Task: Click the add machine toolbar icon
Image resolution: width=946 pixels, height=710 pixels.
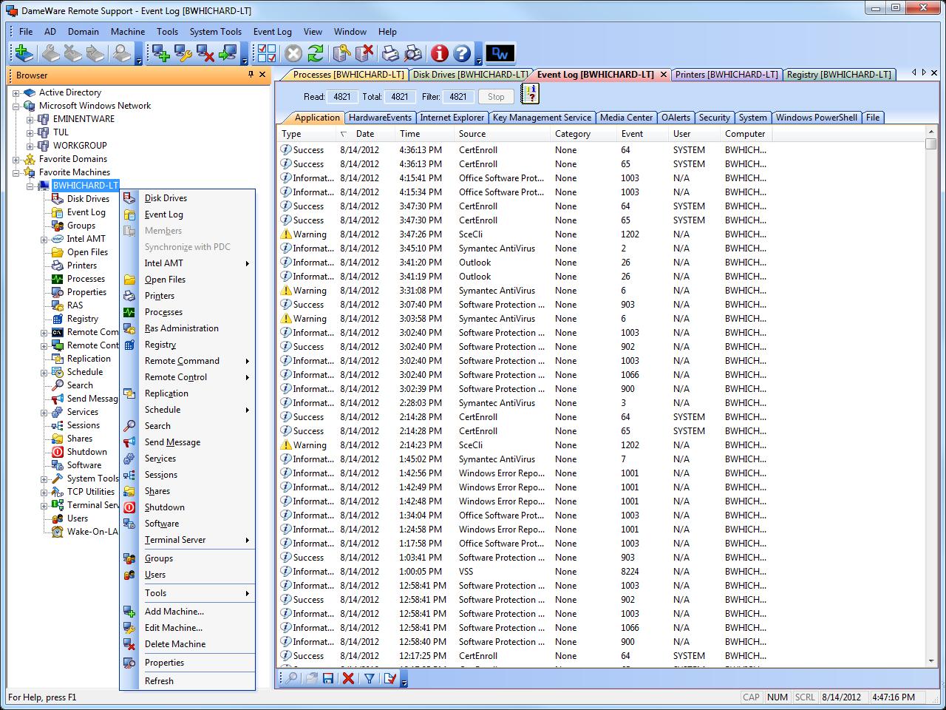Action: [x=160, y=53]
